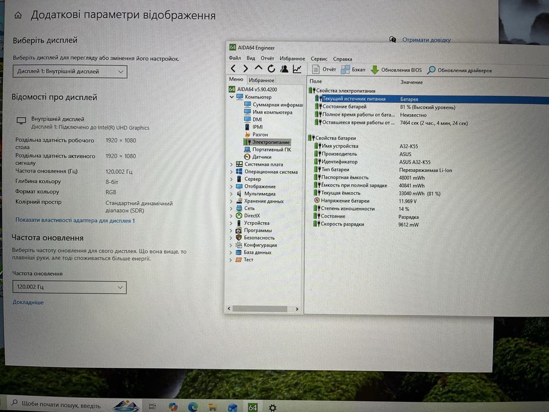
Task: Select the Конфигурация tree item
Action: click(x=256, y=245)
